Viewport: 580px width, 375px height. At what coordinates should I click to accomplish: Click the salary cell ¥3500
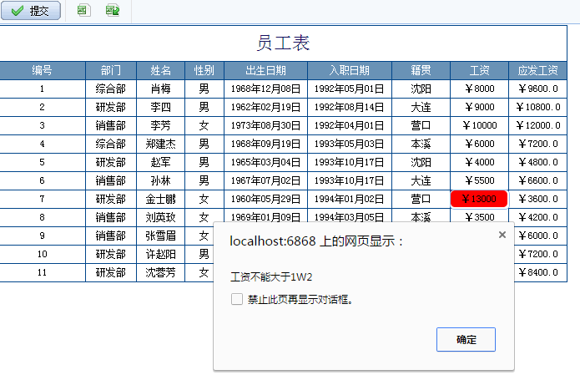[x=479, y=216]
